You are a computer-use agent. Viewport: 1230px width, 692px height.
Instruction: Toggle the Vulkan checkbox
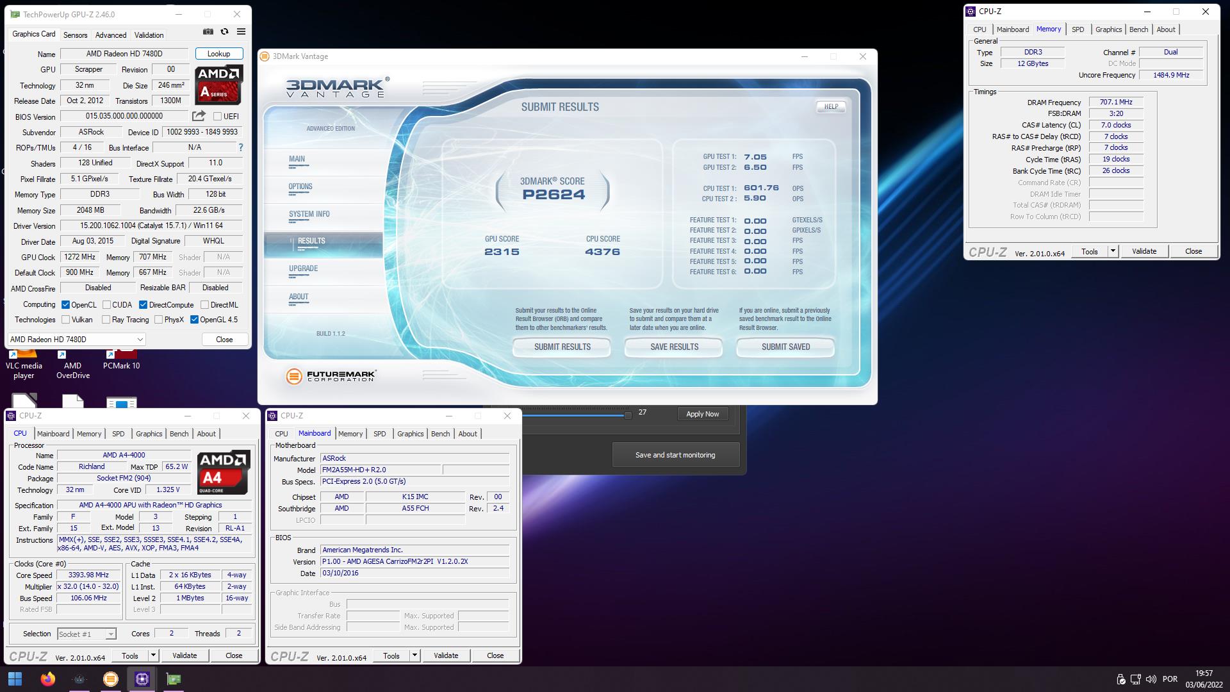click(65, 320)
